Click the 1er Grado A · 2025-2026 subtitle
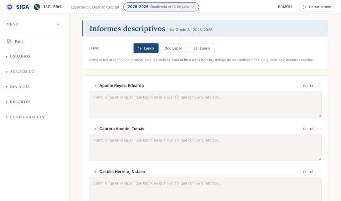This screenshot has width=341, height=201. 191,30
